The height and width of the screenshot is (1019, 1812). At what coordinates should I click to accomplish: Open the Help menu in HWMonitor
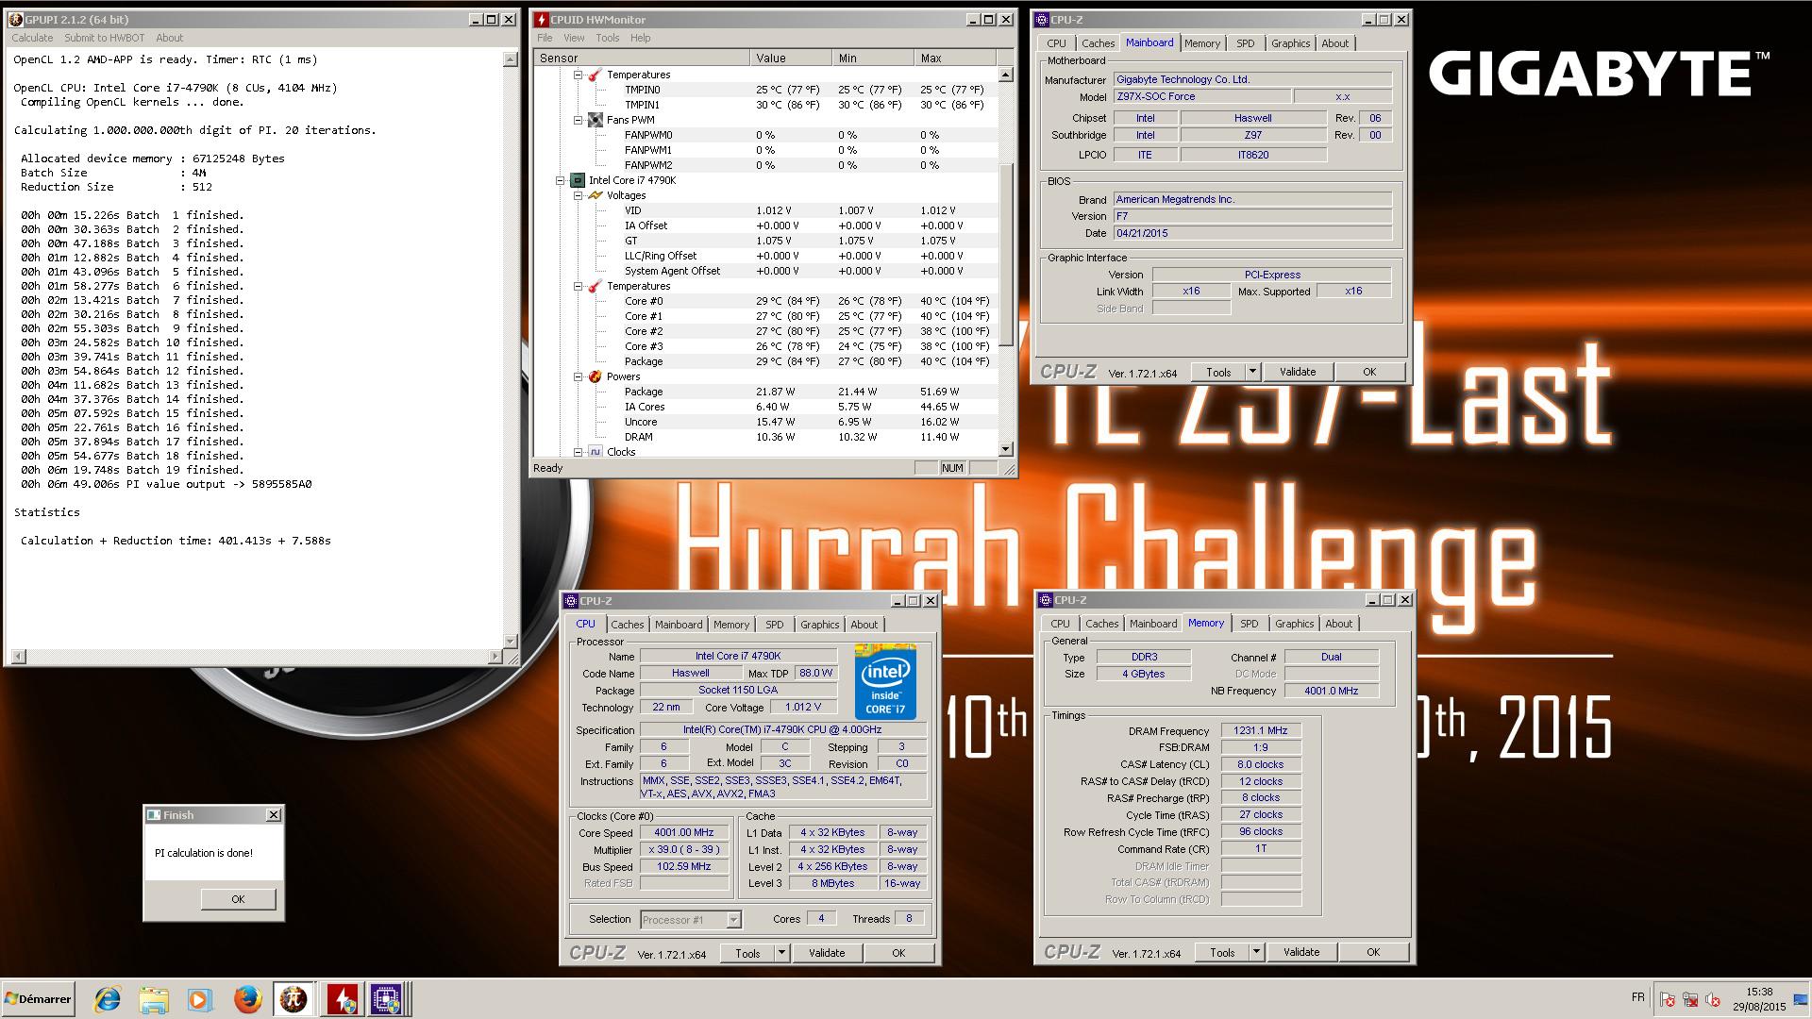[641, 38]
